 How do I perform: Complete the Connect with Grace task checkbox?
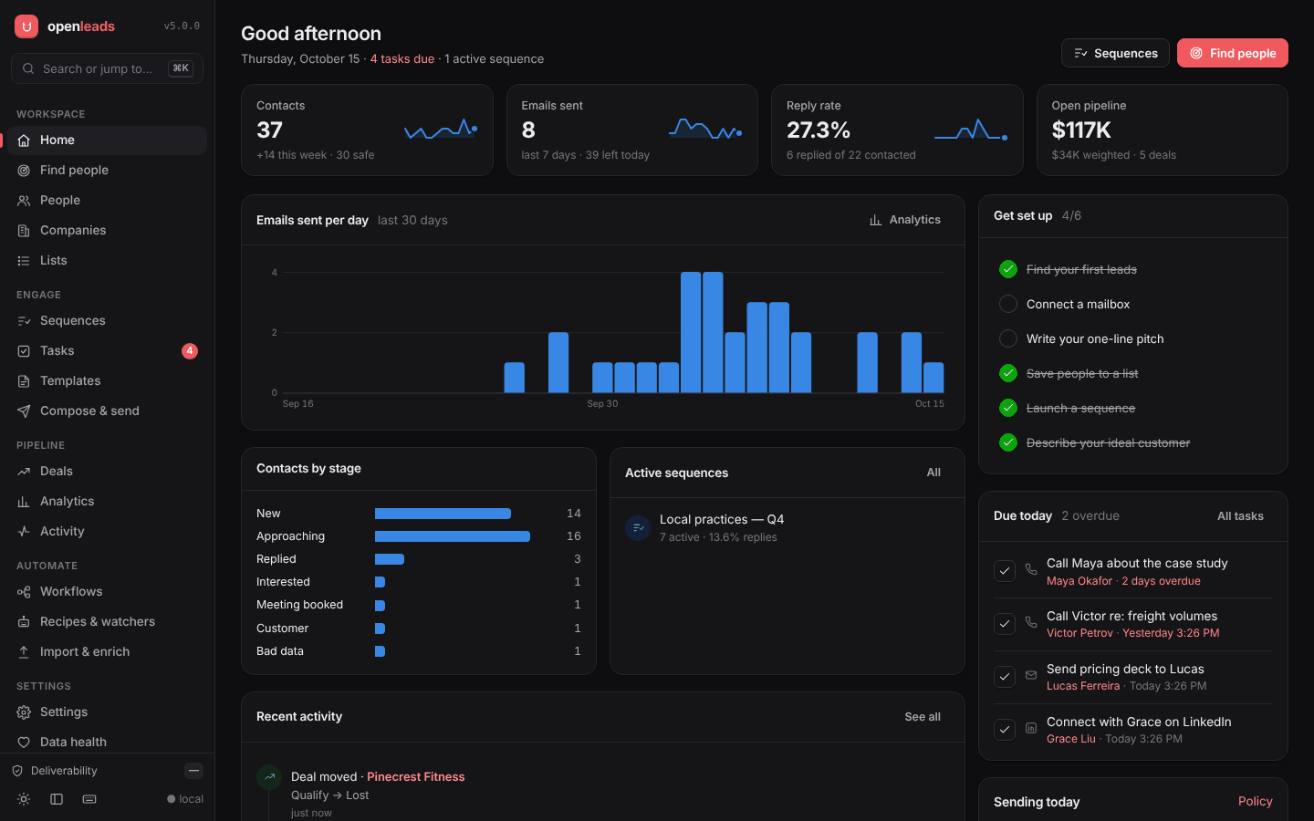click(1005, 730)
